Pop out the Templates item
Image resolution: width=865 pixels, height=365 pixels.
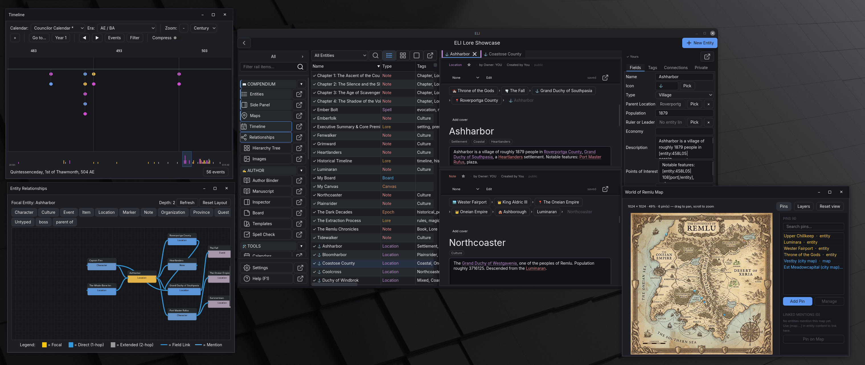click(x=299, y=223)
